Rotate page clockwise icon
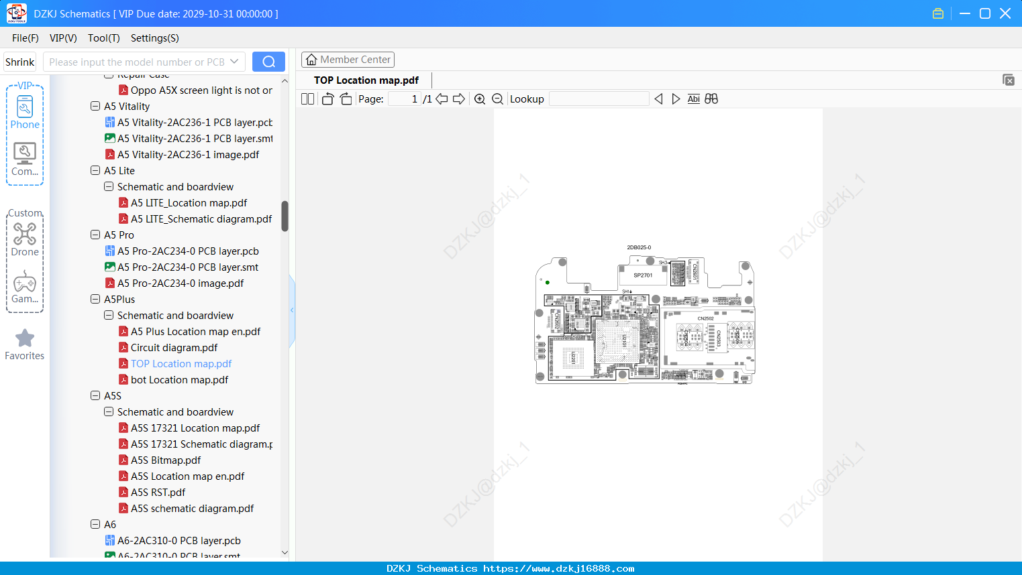Image resolution: width=1022 pixels, height=575 pixels. (x=346, y=99)
